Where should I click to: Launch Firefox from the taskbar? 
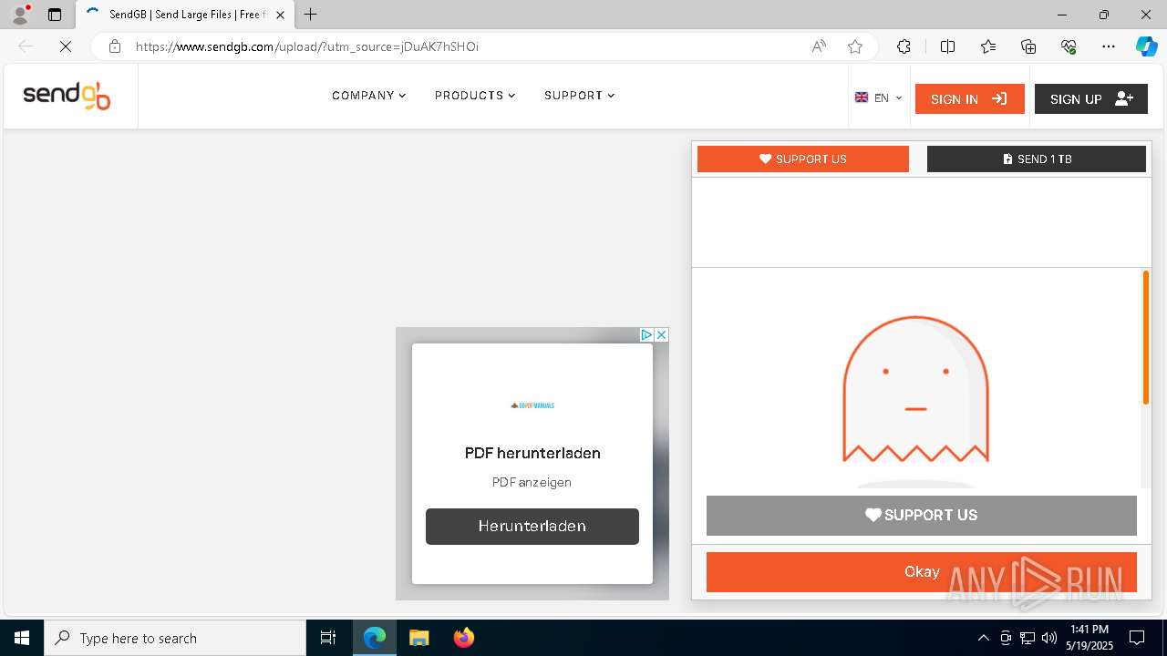[x=463, y=638]
